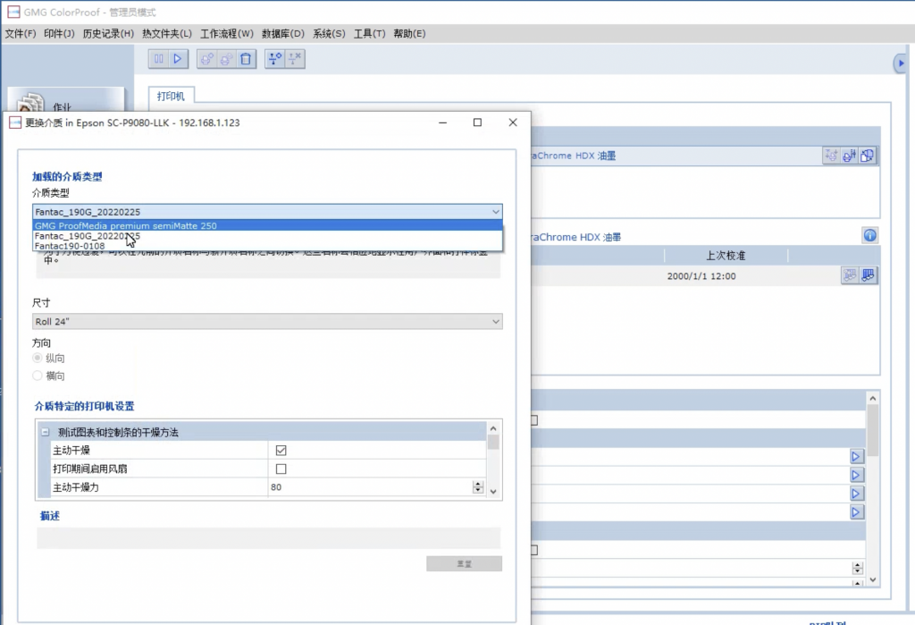Screen dimensions: 915x625
Task: Tick the 打印期间启用风扇 checkbox
Action: click(281, 469)
